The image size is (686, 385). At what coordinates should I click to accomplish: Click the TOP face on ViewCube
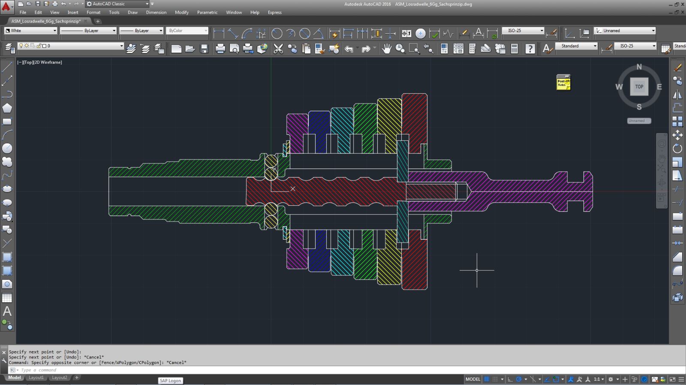click(639, 86)
